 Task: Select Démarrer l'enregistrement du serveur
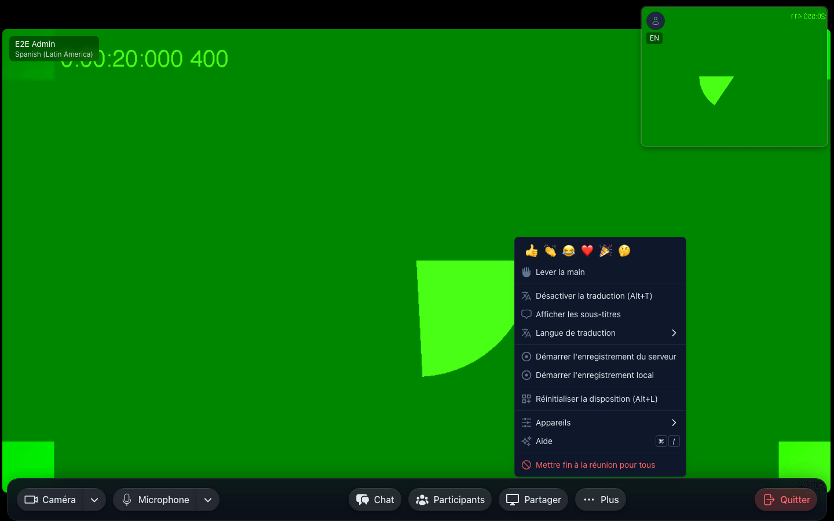click(x=600, y=357)
